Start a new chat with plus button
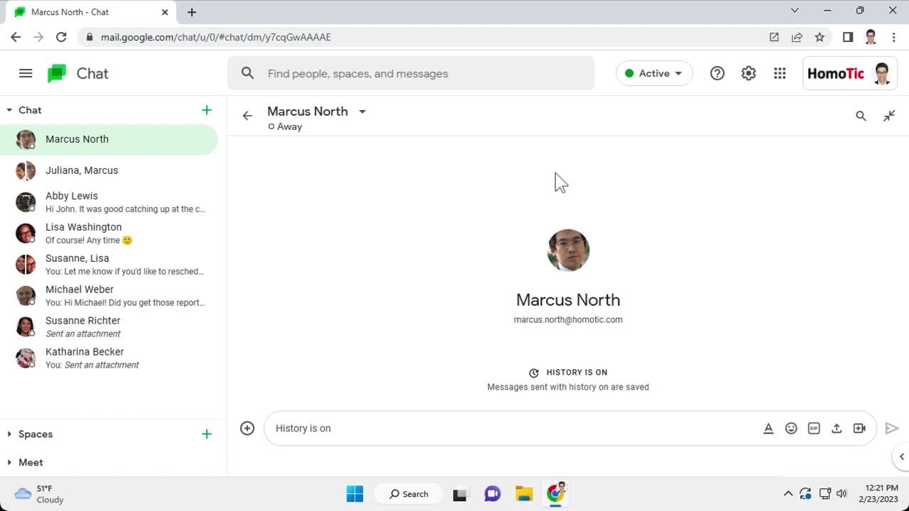Viewport: 909px width, 511px height. 207,110
